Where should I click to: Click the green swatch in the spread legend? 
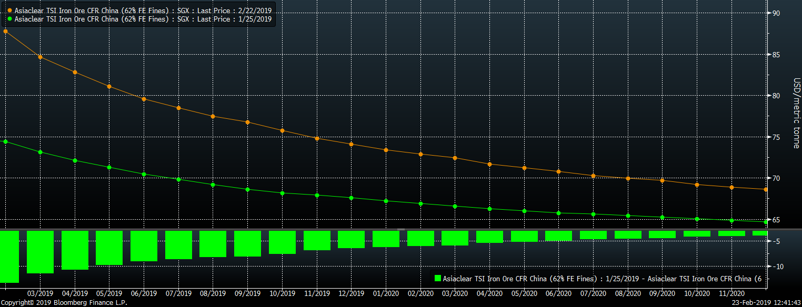click(437, 279)
